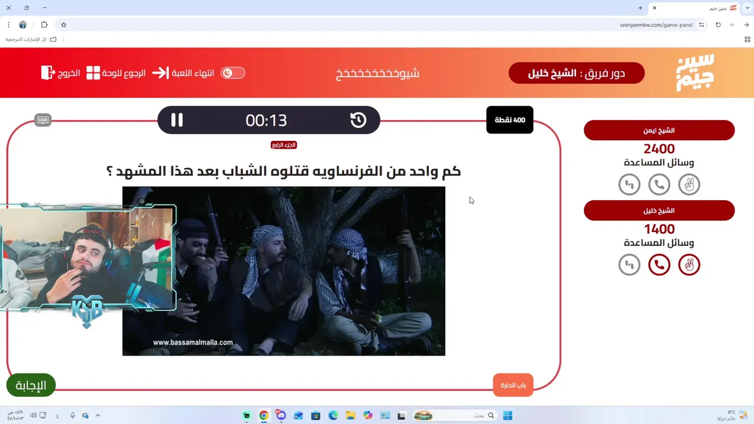Screen dimensions: 754x424
Task: Click the الجزء الرابع part label
Action: (283, 145)
